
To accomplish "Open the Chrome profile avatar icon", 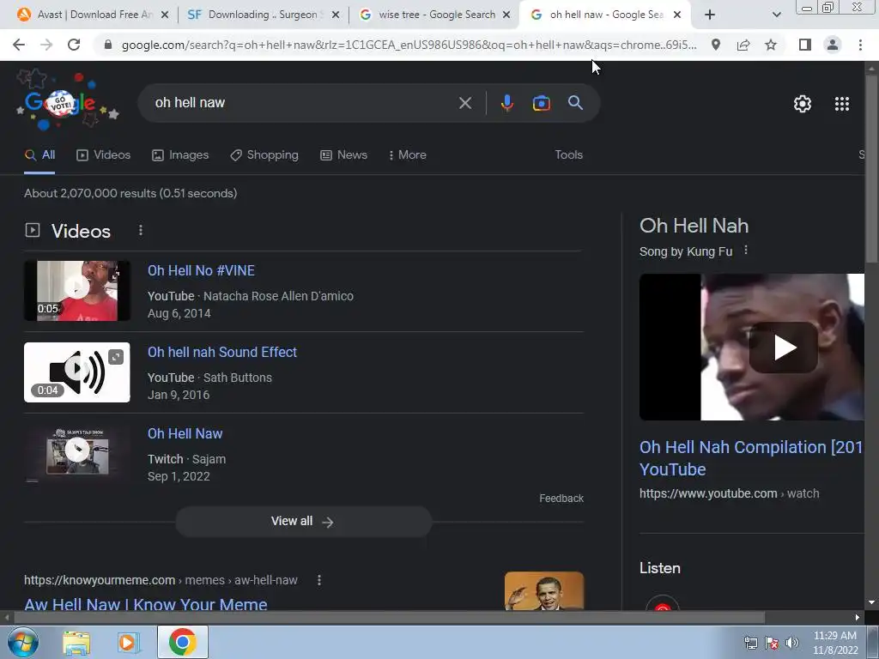I will click(833, 45).
